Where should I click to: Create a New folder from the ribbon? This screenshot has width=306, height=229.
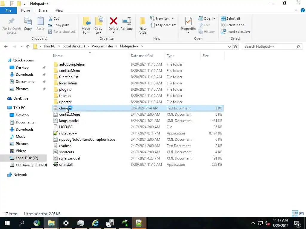click(143, 25)
